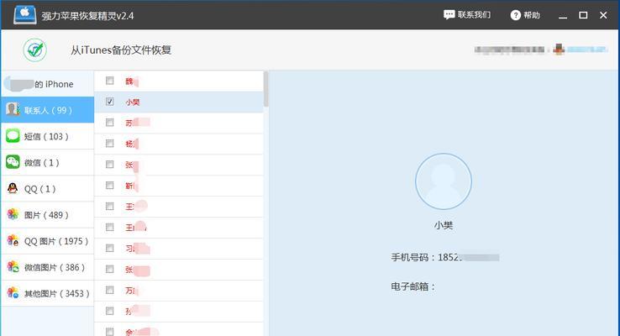Click the 帮助 question mark icon
The image size is (620, 336).
[x=515, y=15]
